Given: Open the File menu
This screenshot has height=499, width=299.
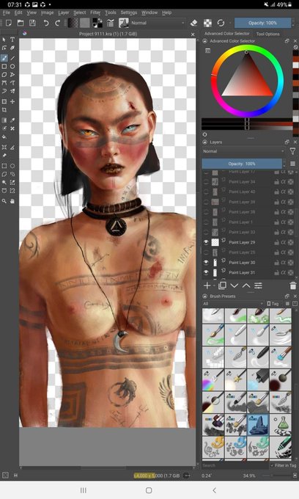Looking at the screenshot, I should click(7, 12).
